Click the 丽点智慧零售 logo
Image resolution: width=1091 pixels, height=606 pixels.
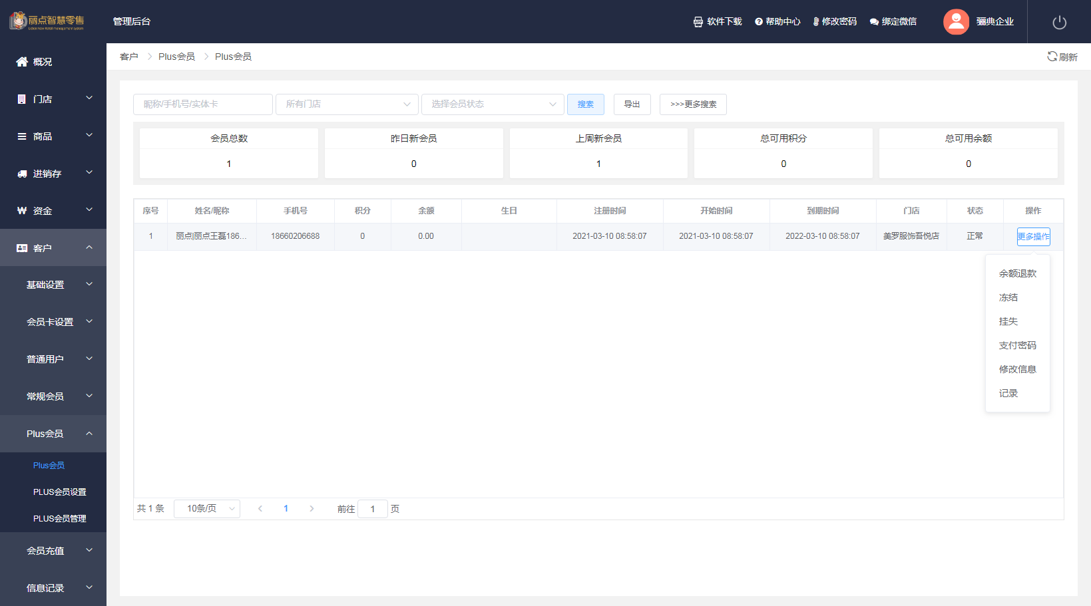coord(47,21)
